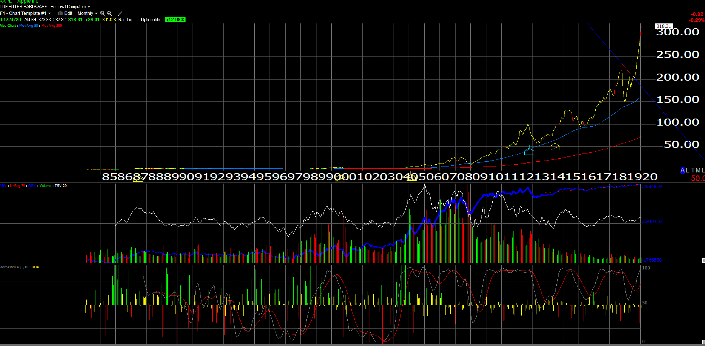Open the Chart Template #1 dropdown
Viewport: 705px width, 346px height.
(x=26, y=13)
